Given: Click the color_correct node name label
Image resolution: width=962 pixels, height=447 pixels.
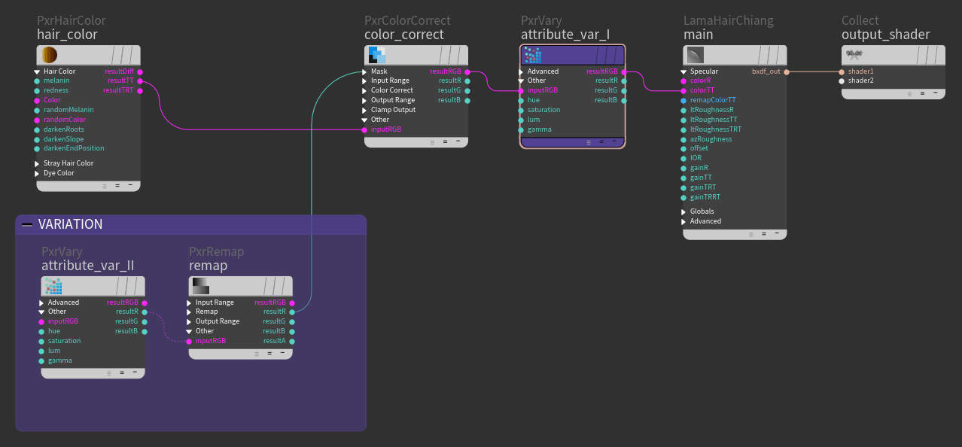Looking at the screenshot, I should pos(403,35).
